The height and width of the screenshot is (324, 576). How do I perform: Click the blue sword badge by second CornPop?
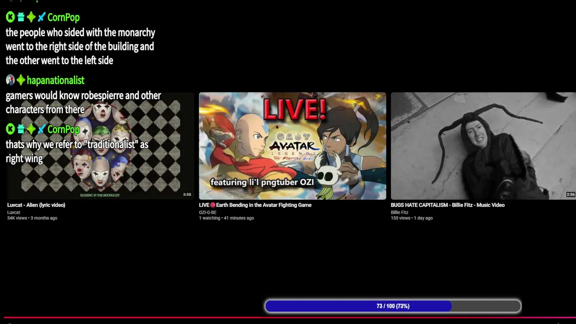click(41, 130)
